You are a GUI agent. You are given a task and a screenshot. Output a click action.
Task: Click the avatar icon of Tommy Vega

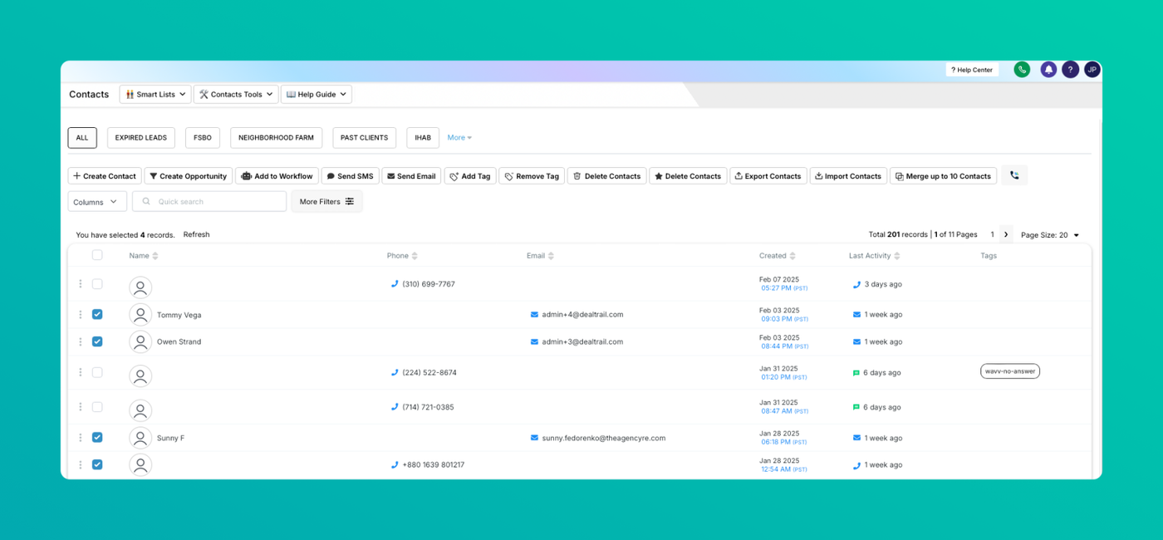pyautogui.click(x=140, y=315)
